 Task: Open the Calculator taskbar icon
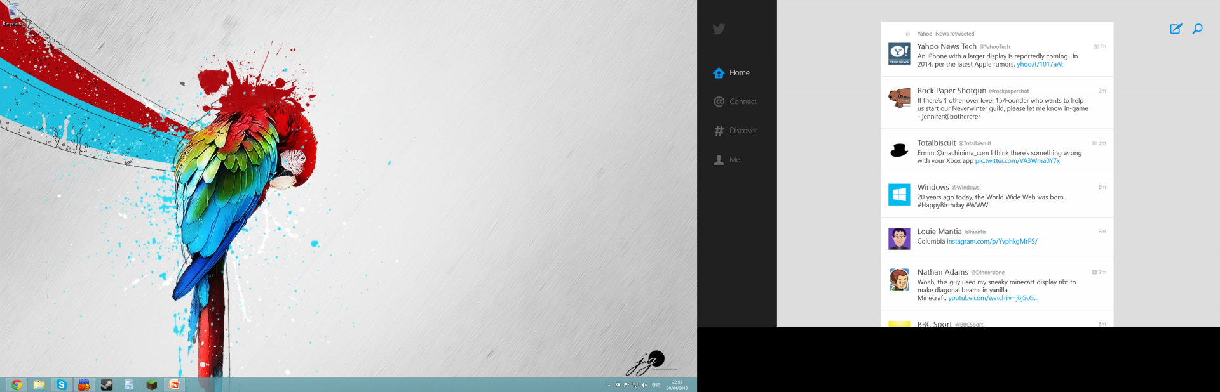(x=129, y=384)
